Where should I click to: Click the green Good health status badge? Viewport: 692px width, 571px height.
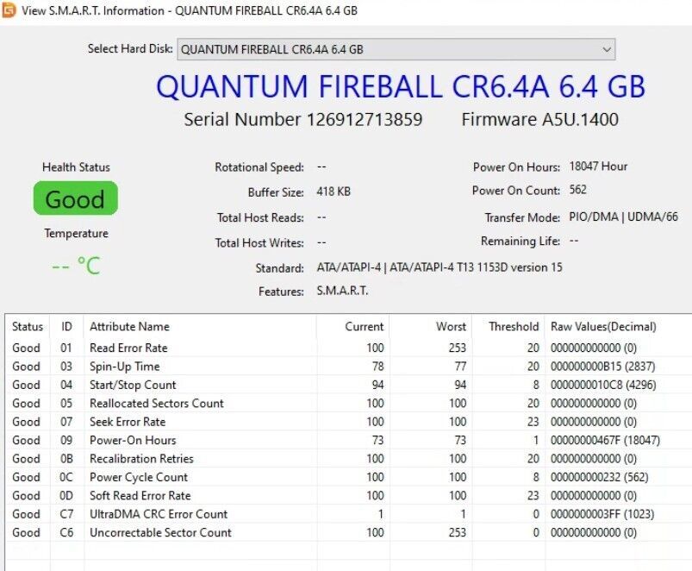pos(76,198)
